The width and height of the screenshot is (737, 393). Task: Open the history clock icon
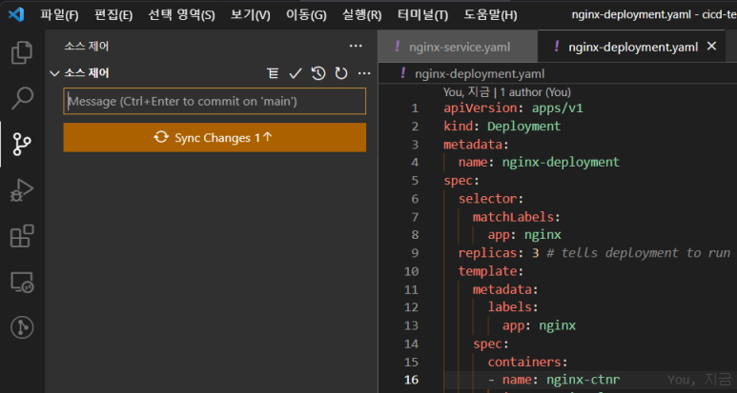tap(318, 73)
